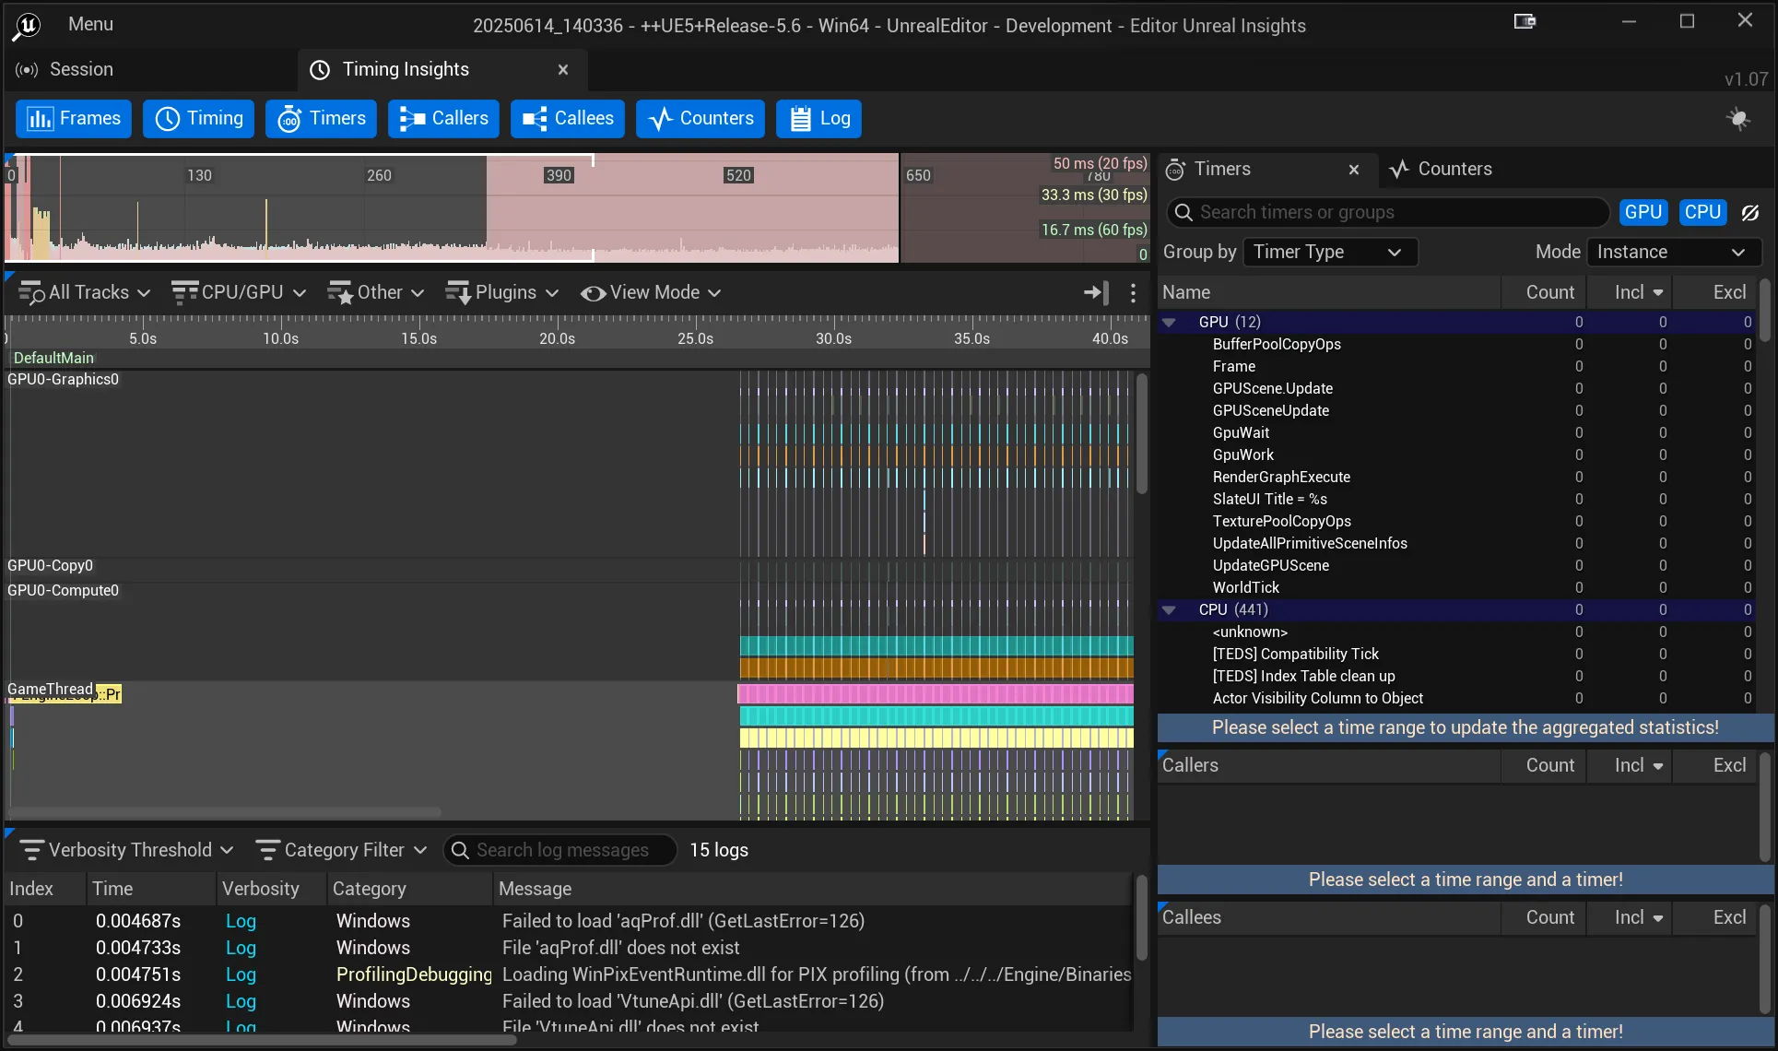Image resolution: width=1778 pixels, height=1051 pixels.
Task: Toggle the GPU timers filter
Action: [x=1643, y=212]
